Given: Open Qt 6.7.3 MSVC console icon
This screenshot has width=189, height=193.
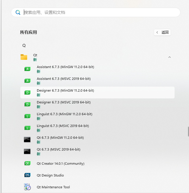Looking at the screenshot, I should click(x=27, y=151).
